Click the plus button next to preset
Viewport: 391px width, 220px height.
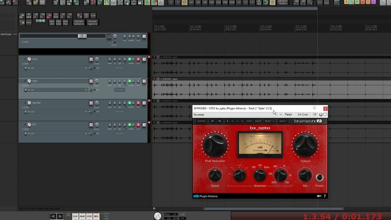coord(281,114)
